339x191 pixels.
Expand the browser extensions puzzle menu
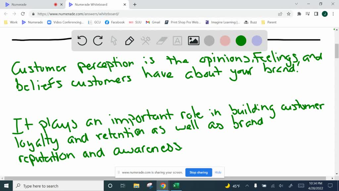point(298,15)
